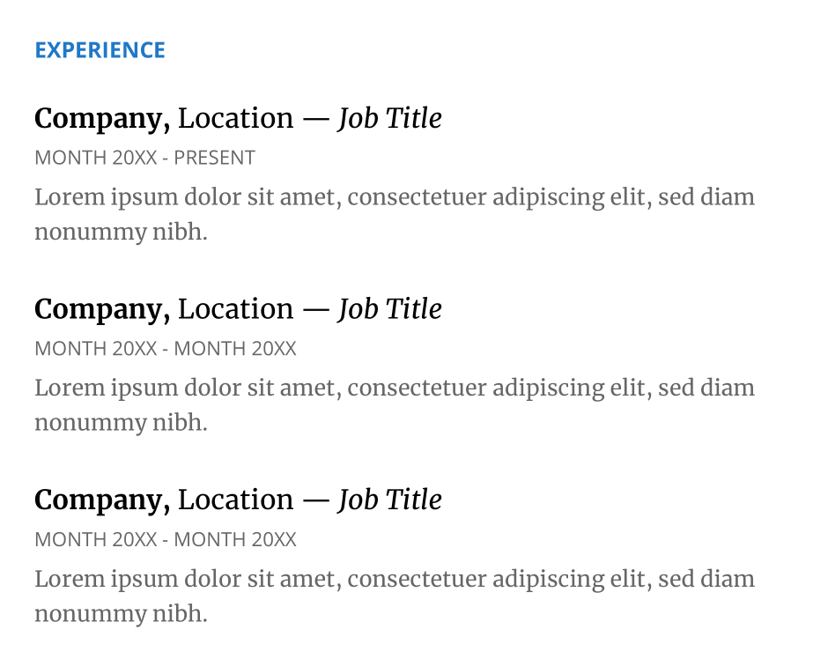Click the first bold Company word
This screenshot has height=659, width=813.
click(102, 120)
